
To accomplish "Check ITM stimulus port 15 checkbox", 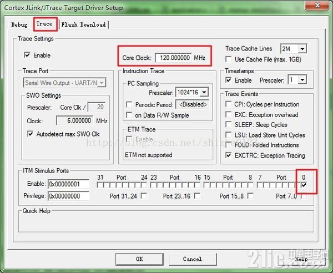I will click(206, 185).
